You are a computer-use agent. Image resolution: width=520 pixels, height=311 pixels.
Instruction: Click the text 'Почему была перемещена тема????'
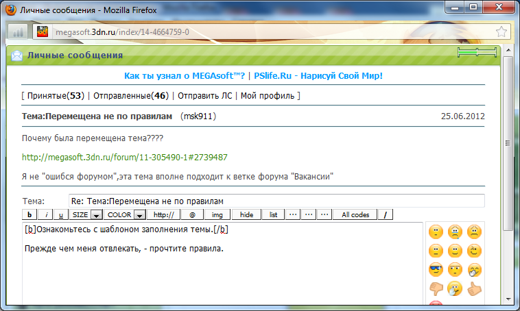click(x=93, y=138)
